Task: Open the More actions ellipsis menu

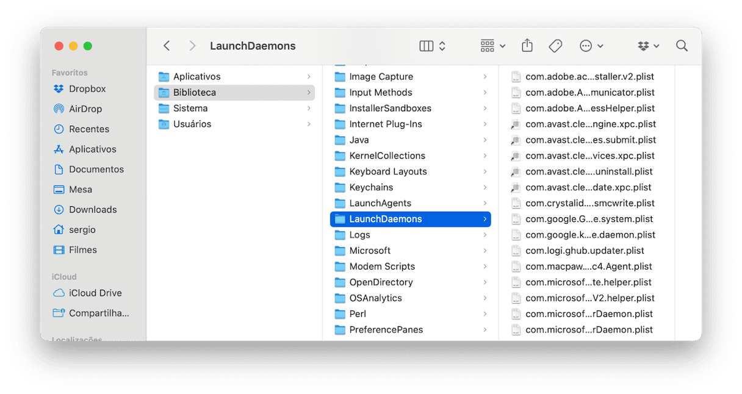Action: tap(591, 46)
